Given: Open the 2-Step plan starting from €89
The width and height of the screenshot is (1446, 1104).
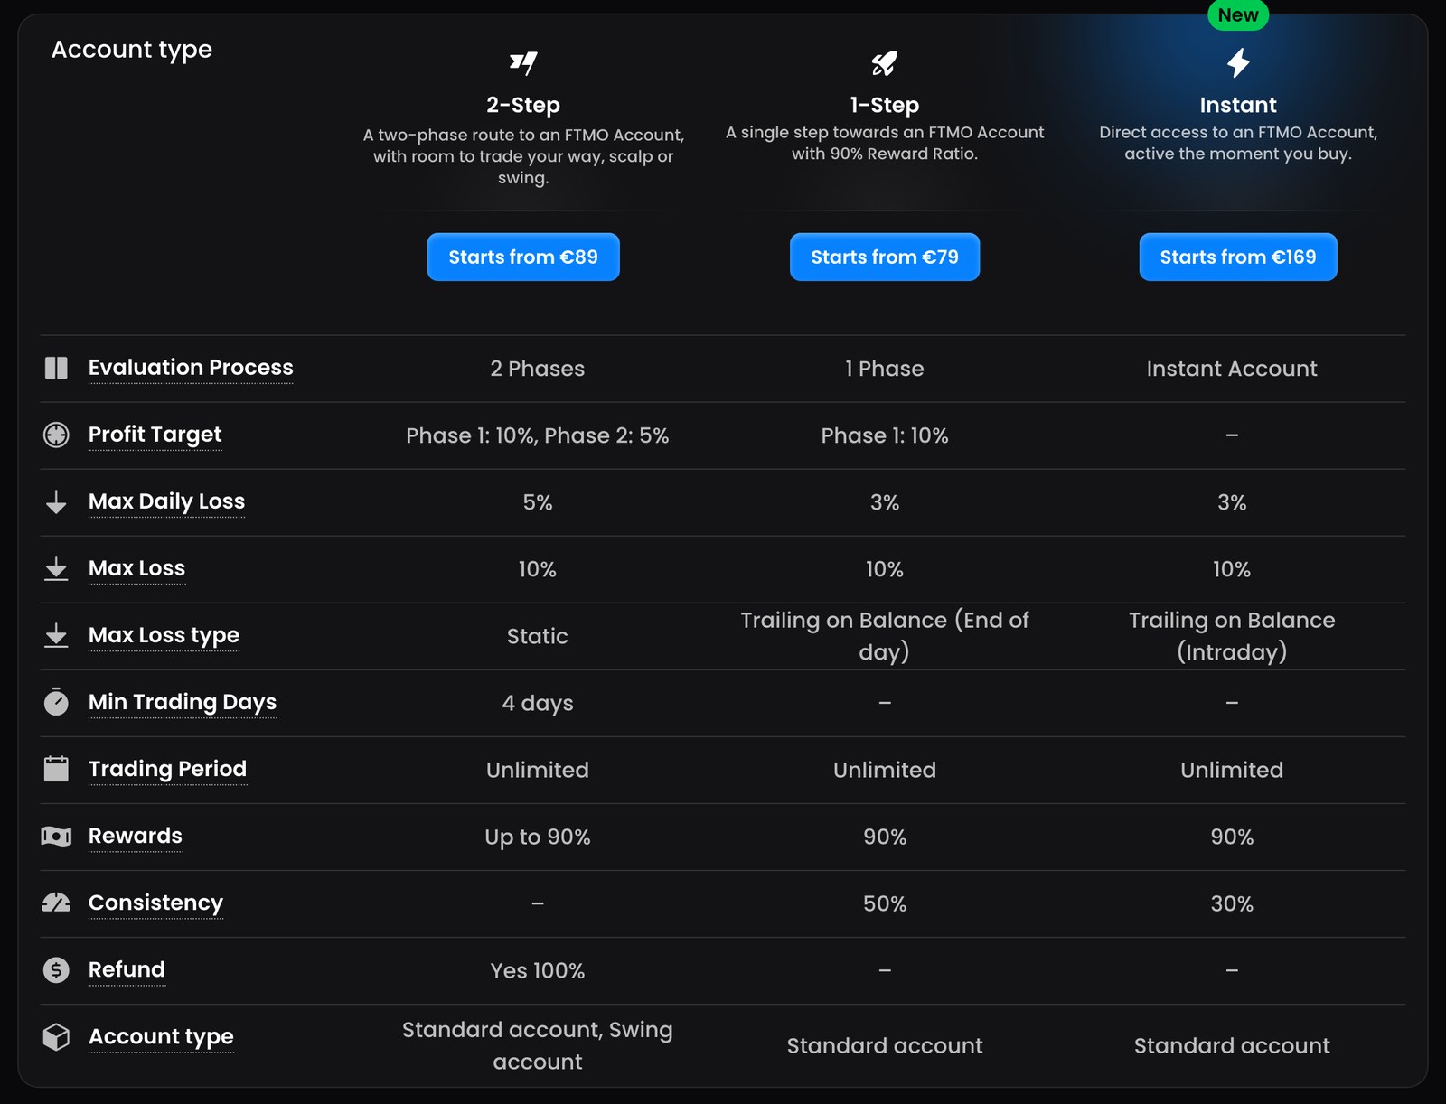Looking at the screenshot, I should (x=523, y=257).
